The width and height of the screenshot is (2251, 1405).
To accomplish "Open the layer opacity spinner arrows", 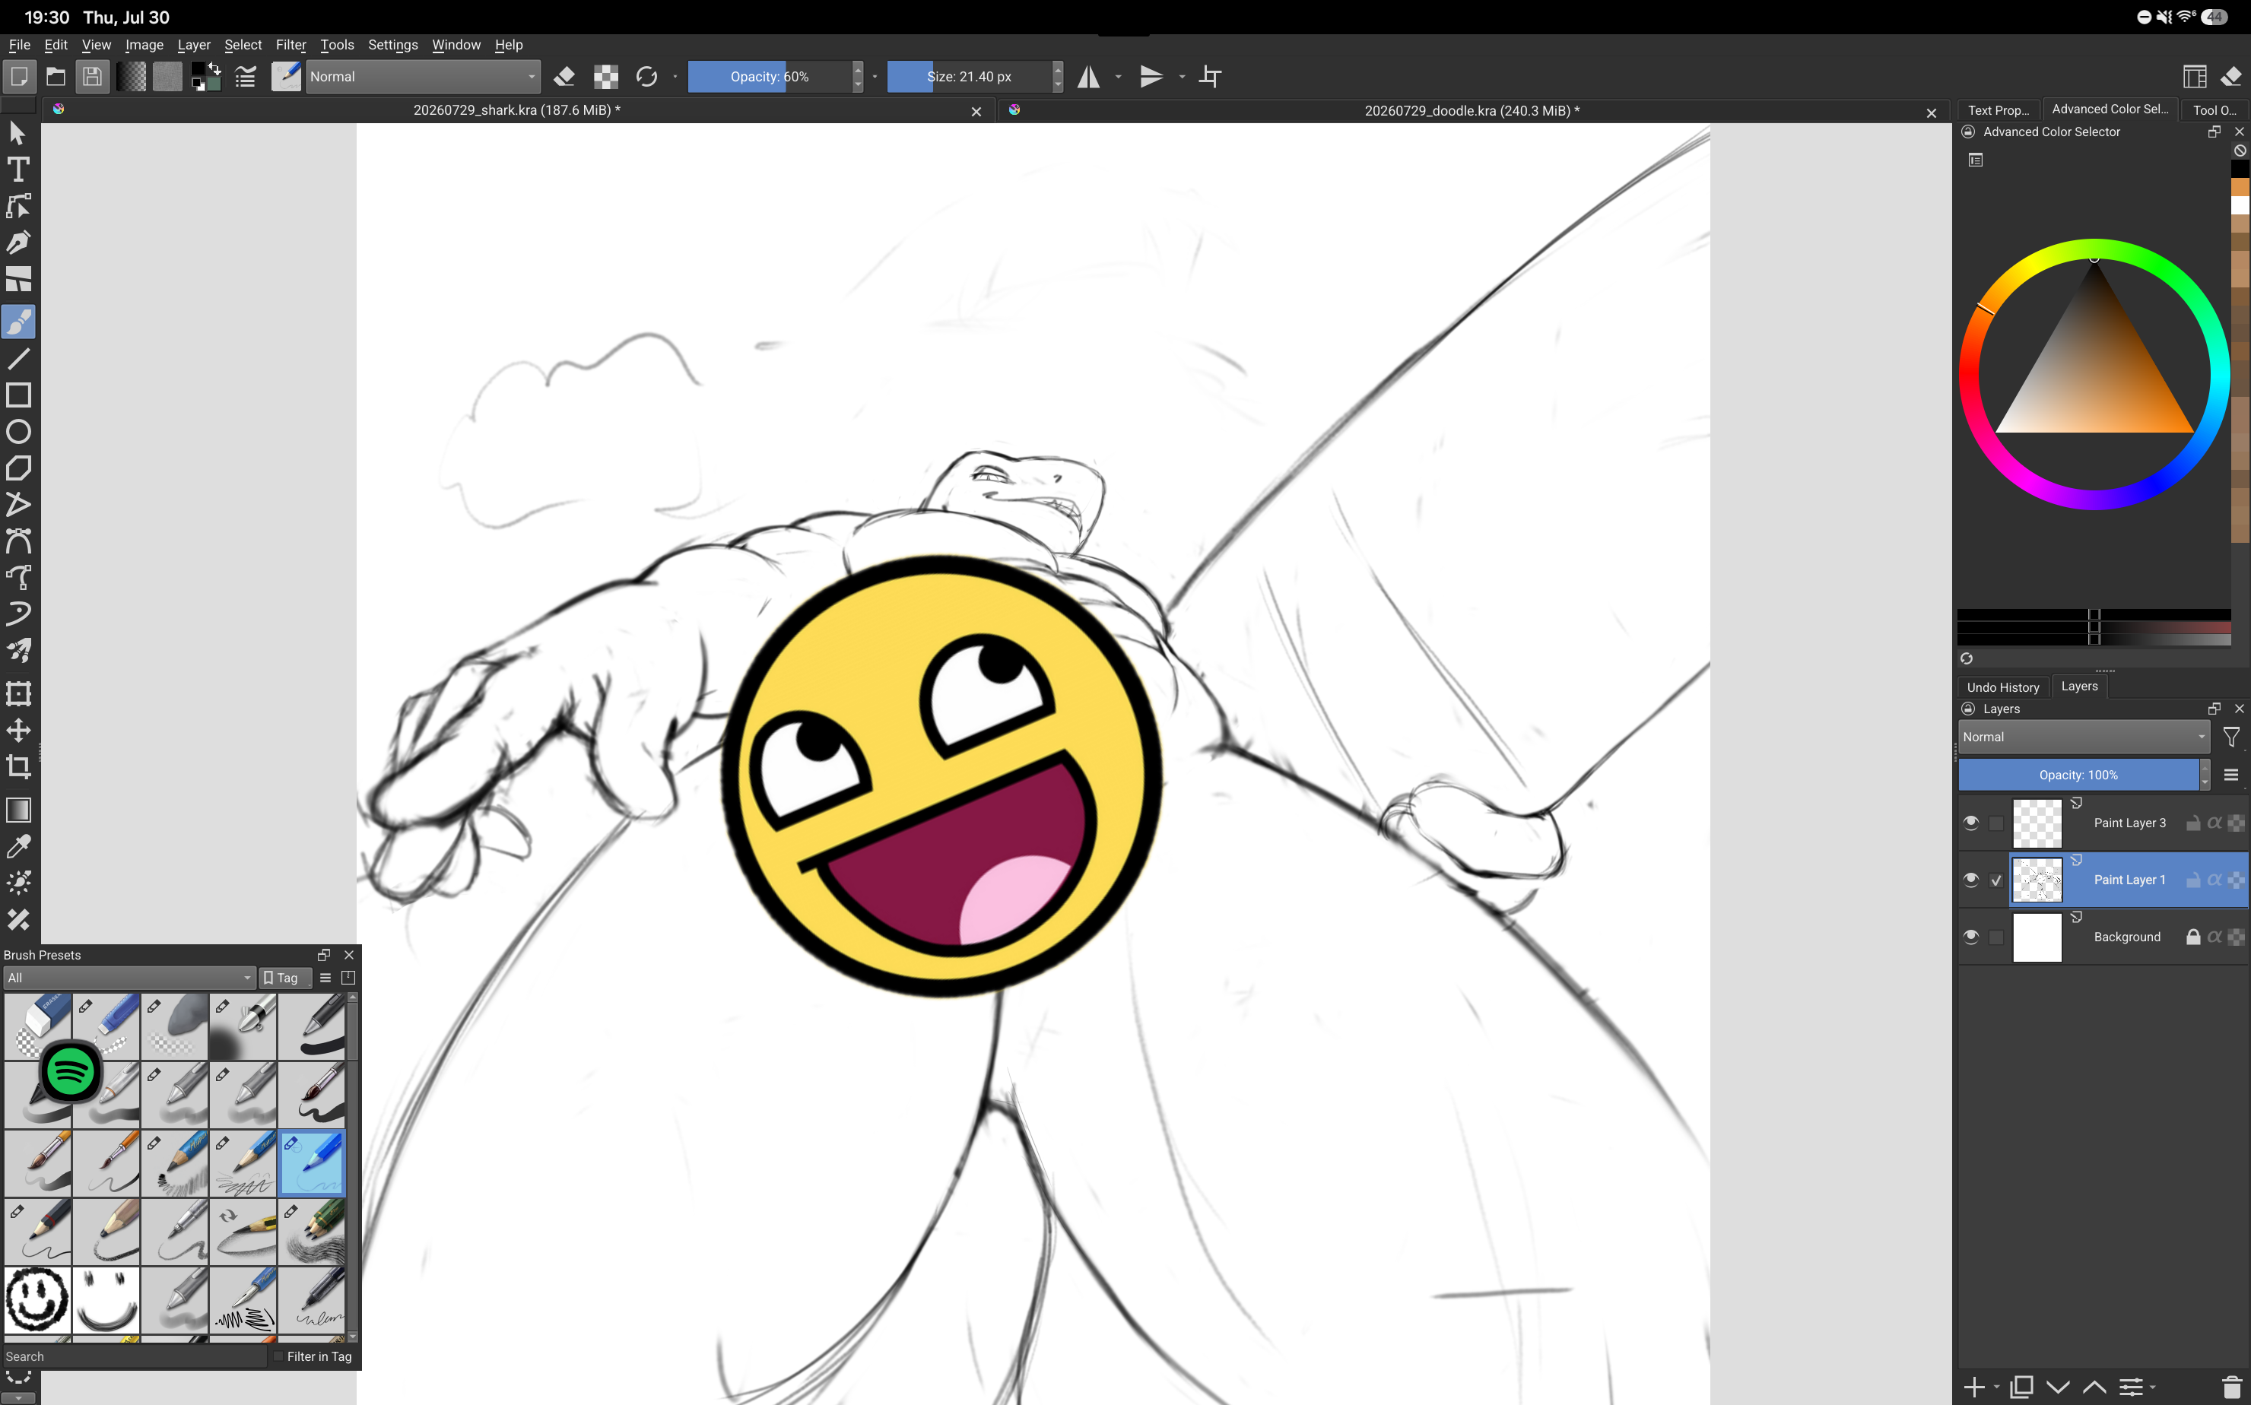I will click(2205, 775).
